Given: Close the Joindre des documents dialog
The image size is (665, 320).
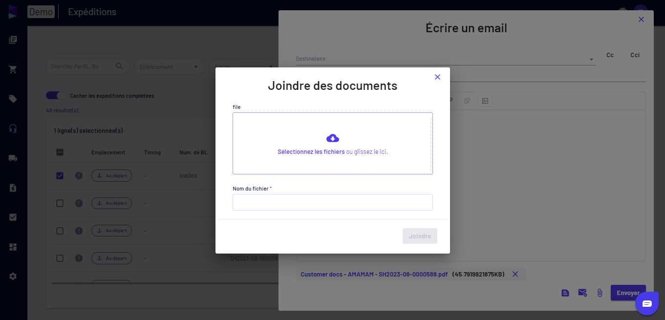Looking at the screenshot, I should pyautogui.click(x=437, y=77).
